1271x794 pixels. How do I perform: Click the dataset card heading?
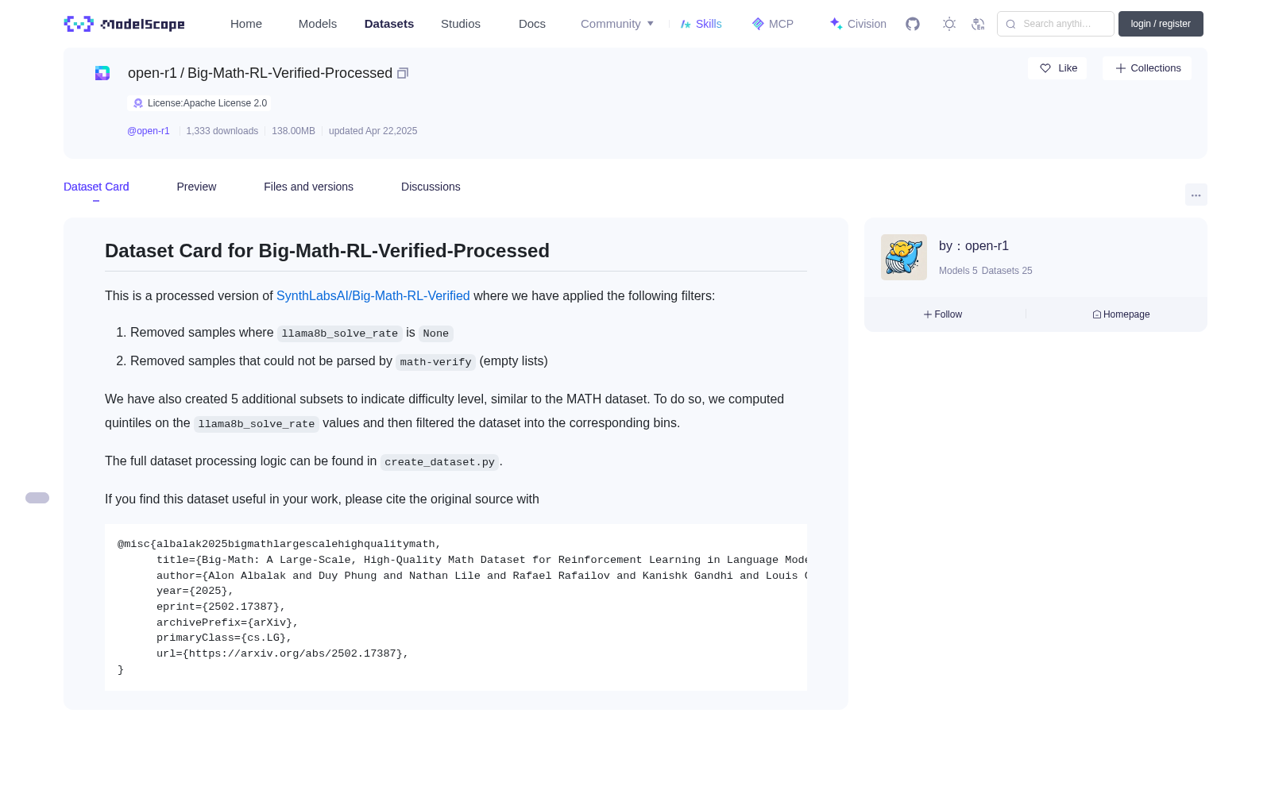327,251
